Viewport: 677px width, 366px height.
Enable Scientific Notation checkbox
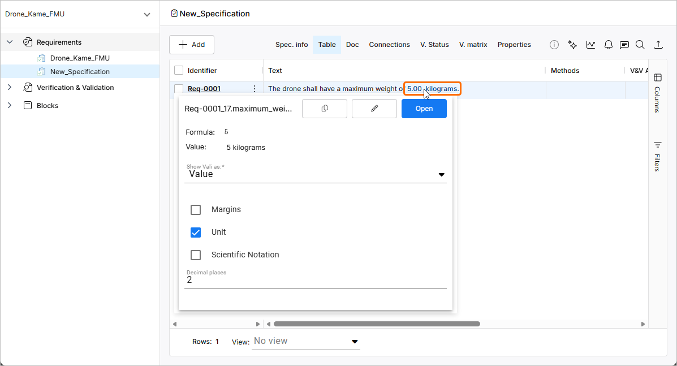tap(196, 255)
